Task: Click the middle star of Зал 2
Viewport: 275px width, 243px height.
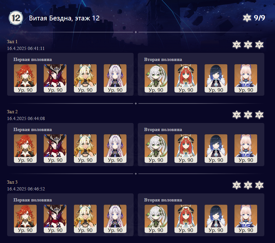Action: [x=248, y=115]
